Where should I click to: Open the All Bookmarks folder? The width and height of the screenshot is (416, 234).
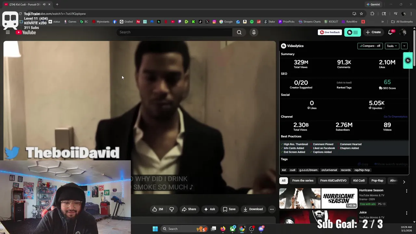coord(402,22)
